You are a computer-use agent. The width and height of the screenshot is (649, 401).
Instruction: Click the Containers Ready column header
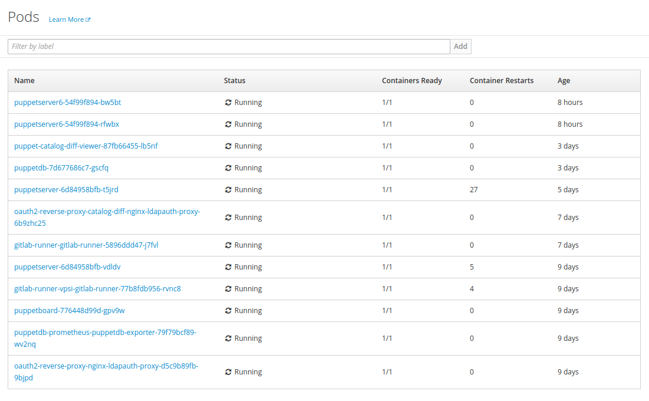(411, 81)
